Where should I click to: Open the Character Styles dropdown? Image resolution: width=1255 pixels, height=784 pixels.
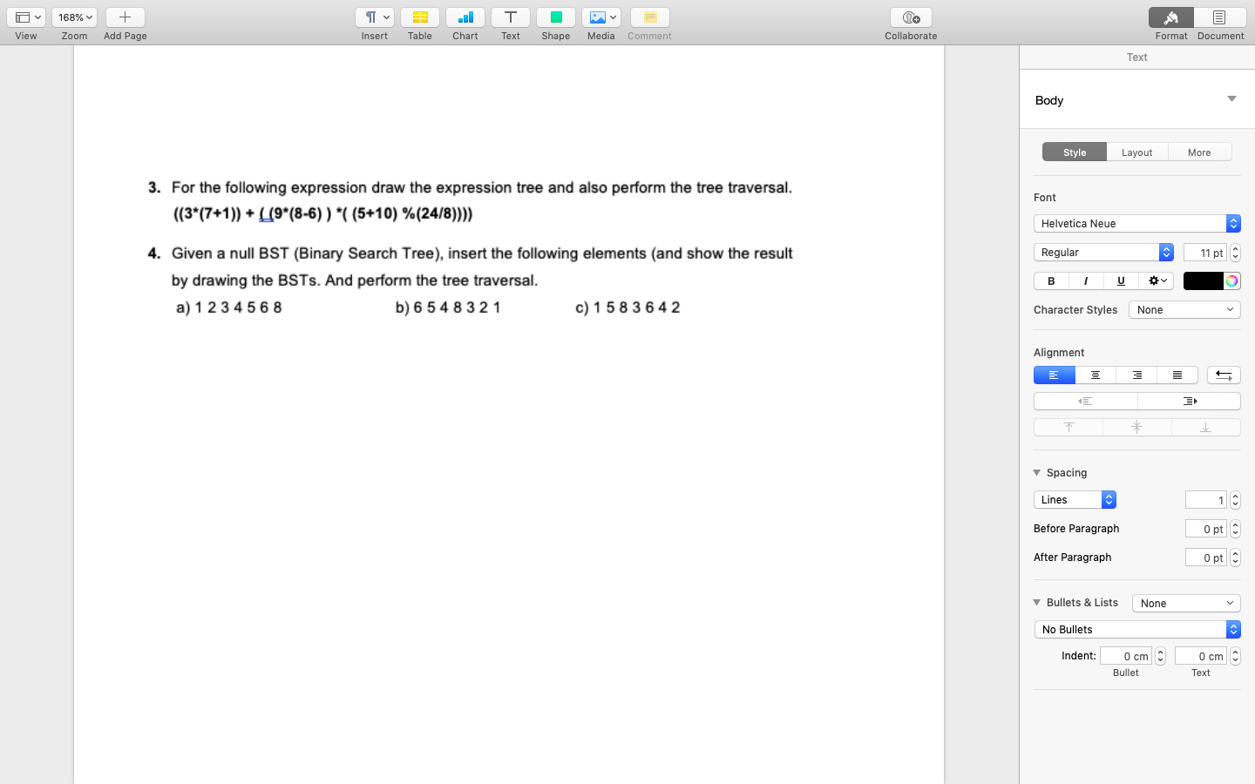pyautogui.click(x=1184, y=309)
